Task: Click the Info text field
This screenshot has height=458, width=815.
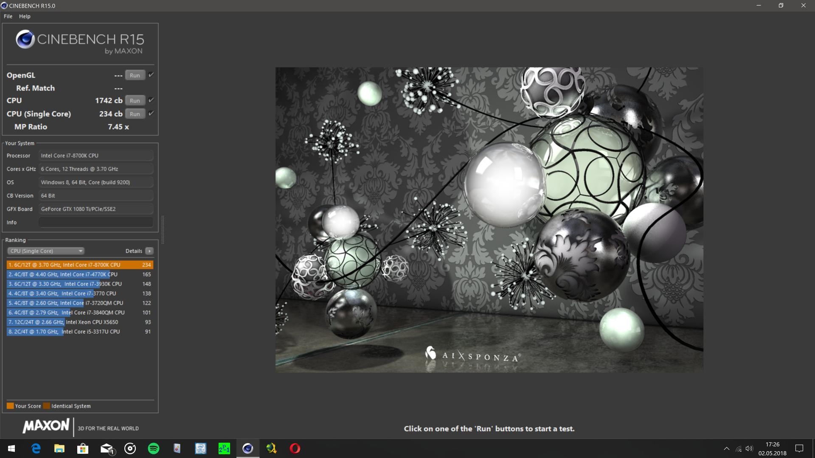Action: tap(96, 222)
